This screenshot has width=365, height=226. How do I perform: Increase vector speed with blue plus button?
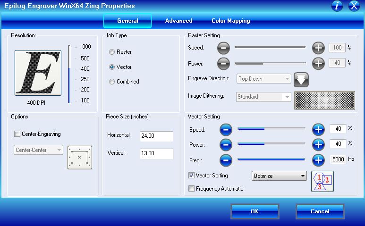[318, 130]
